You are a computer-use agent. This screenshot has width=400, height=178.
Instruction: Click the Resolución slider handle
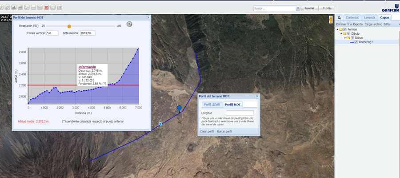[x=69, y=26]
